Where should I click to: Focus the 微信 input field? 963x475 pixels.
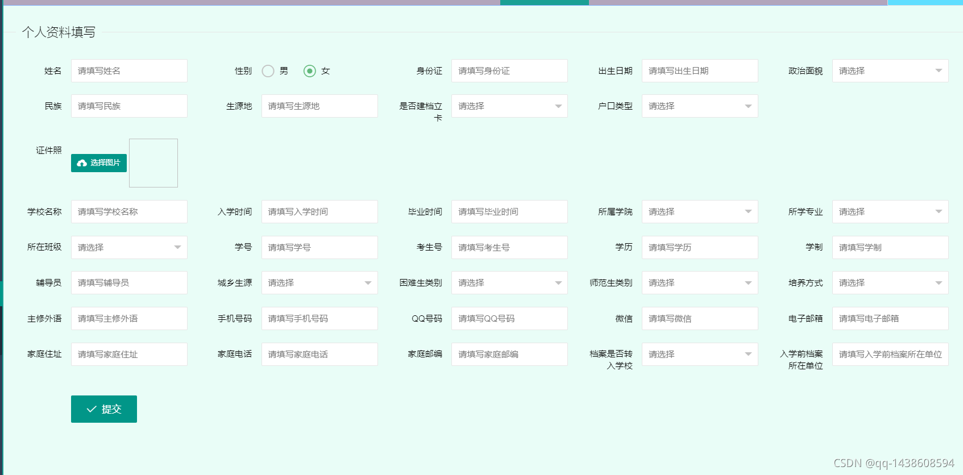pyautogui.click(x=700, y=319)
